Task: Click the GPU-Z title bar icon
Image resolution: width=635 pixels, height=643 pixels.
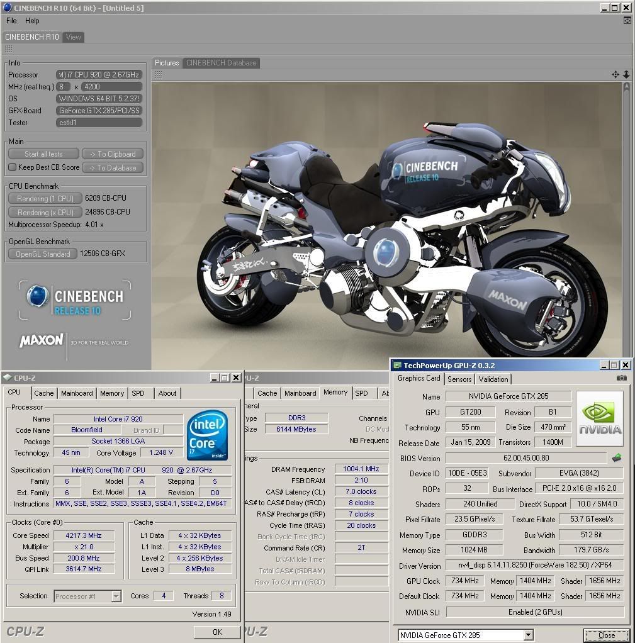Action: (x=396, y=365)
